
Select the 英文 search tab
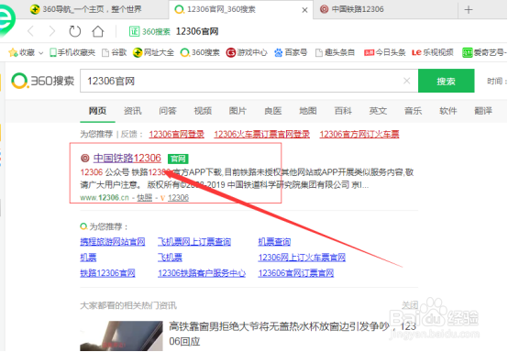(378, 111)
